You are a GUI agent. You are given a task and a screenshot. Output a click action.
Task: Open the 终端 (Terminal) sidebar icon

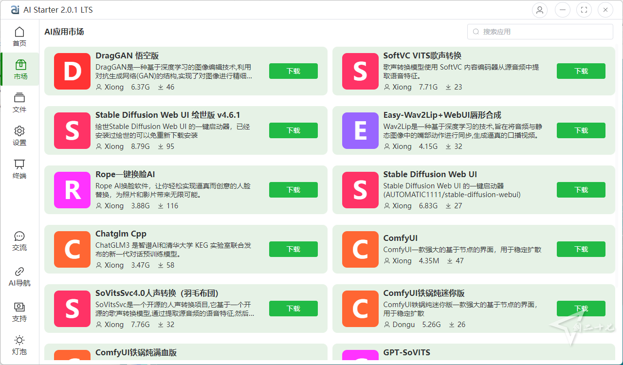click(19, 168)
